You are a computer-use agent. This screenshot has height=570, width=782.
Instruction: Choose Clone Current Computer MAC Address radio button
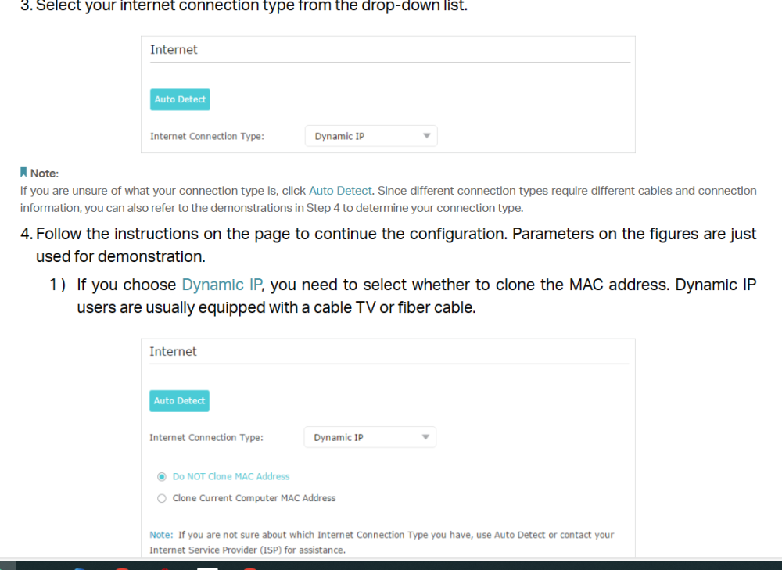coord(162,498)
